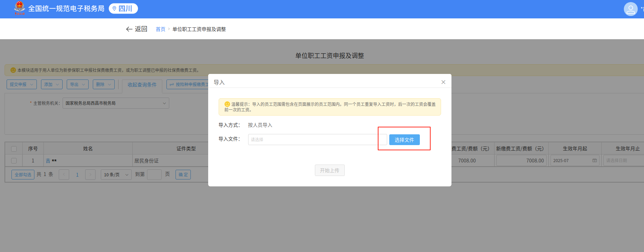Click the next page arrow in pagination
This screenshot has height=252, width=644.
[x=90, y=175]
